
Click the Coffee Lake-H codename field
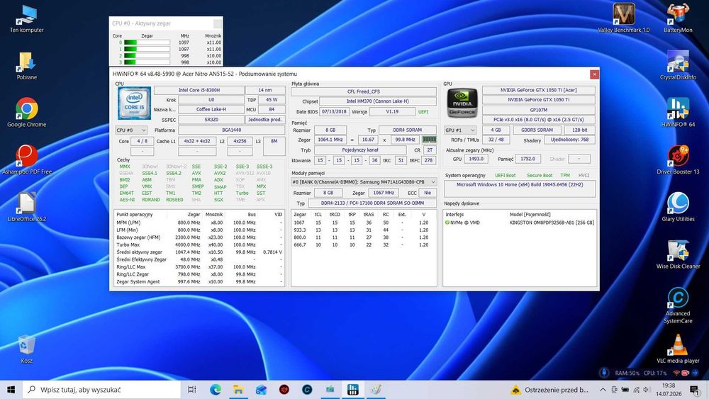[211, 109]
